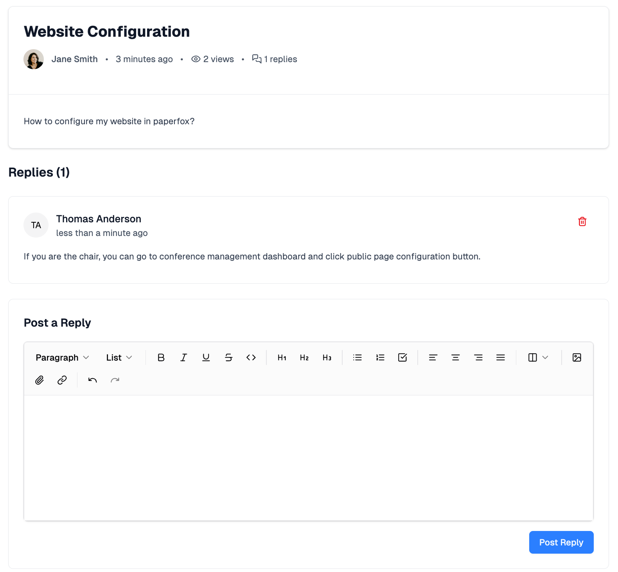Screen dimensions: 618x572
Task: Redo the last undone edit
Action: 115,380
